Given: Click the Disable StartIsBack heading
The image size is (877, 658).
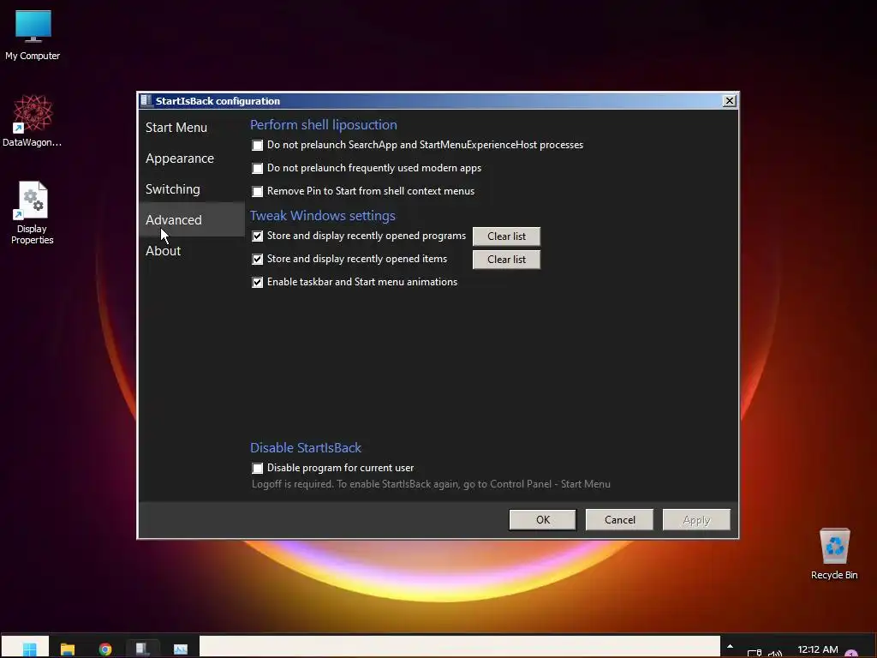Looking at the screenshot, I should (x=306, y=447).
